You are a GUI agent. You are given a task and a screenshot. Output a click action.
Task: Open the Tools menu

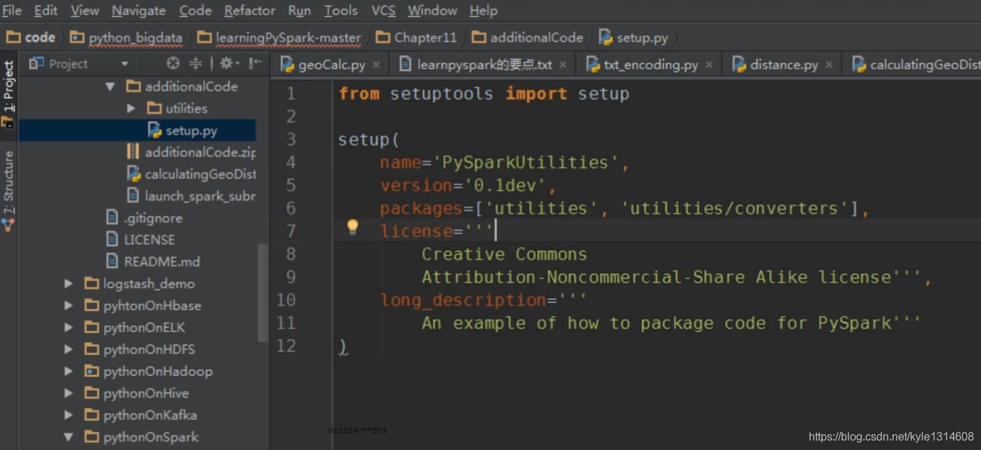click(341, 10)
